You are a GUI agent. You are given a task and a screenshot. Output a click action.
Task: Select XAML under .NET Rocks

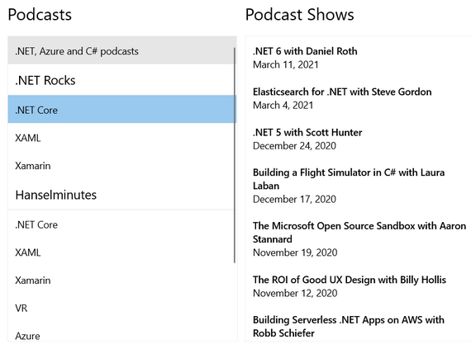121,138
